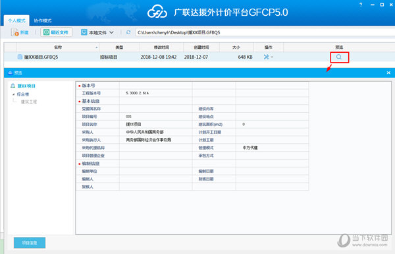
Task: Expand the operation dropdown arrow next to tools icon
Action: pyautogui.click(x=272, y=57)
